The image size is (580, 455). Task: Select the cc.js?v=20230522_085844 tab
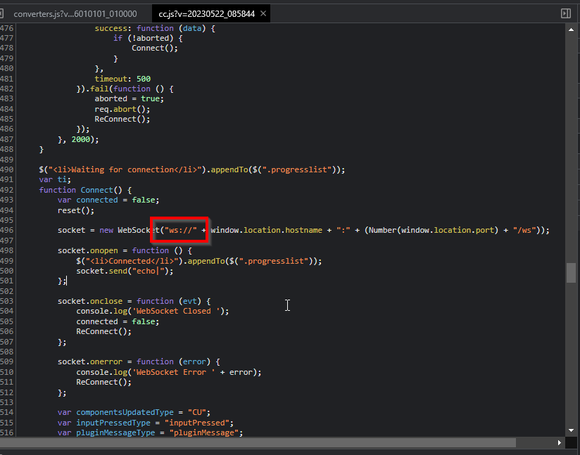pyautogui.click(x=206, y=13)
